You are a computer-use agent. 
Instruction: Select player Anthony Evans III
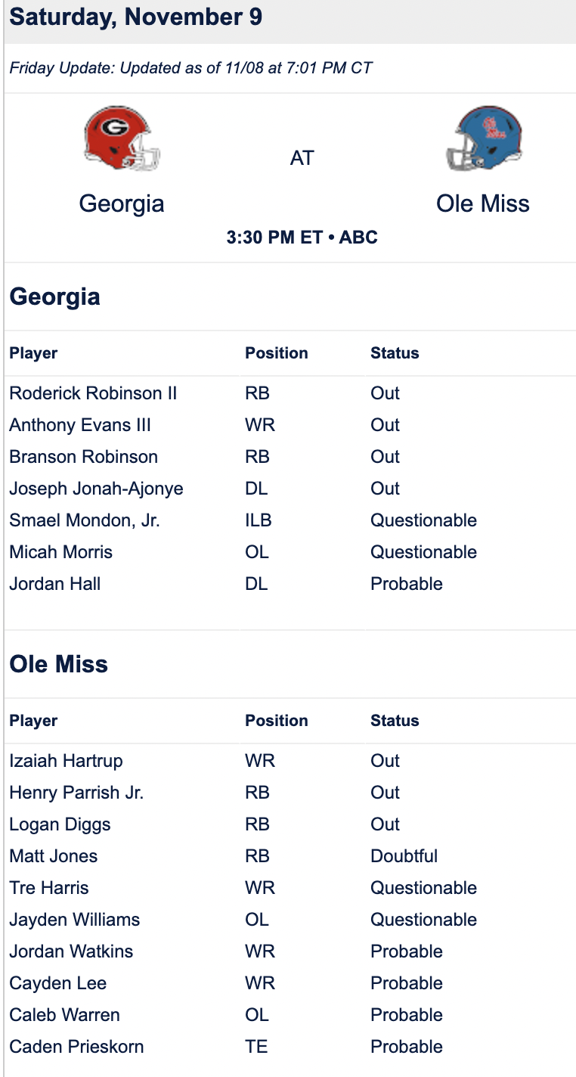[80, 425]
